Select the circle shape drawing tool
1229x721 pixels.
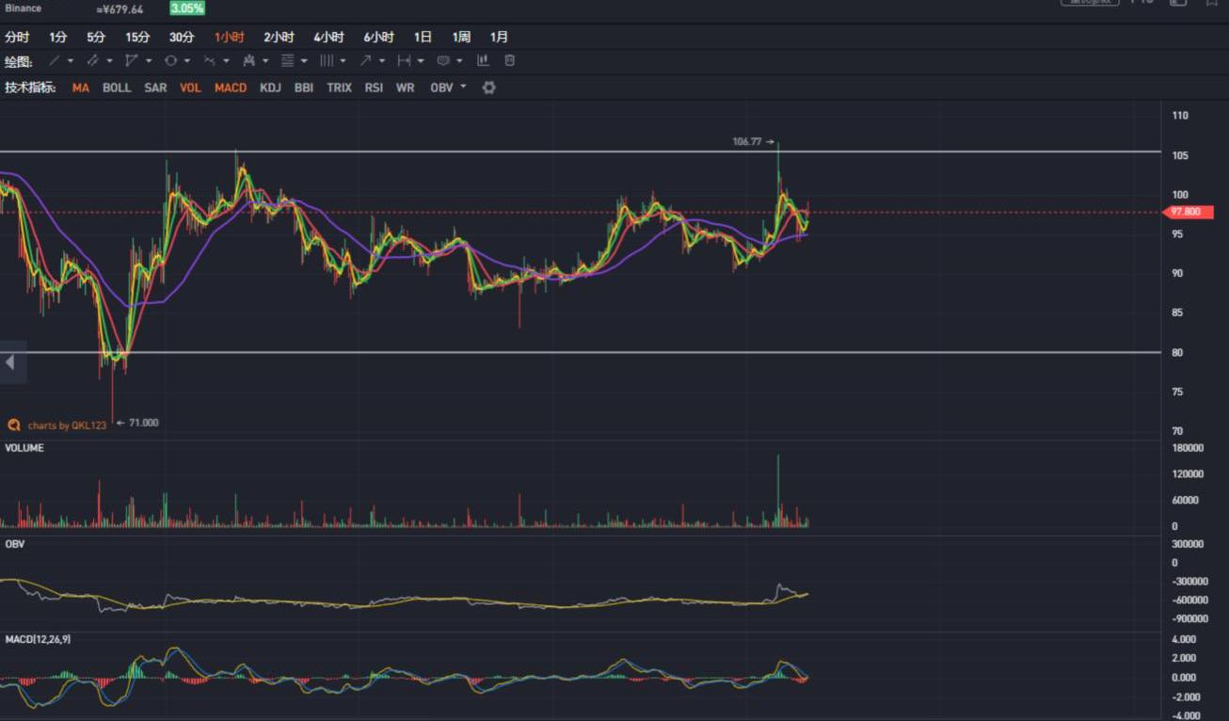point(170,61)
